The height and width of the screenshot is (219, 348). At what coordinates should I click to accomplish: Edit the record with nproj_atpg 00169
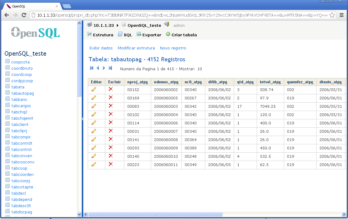[x=94, y=98]
